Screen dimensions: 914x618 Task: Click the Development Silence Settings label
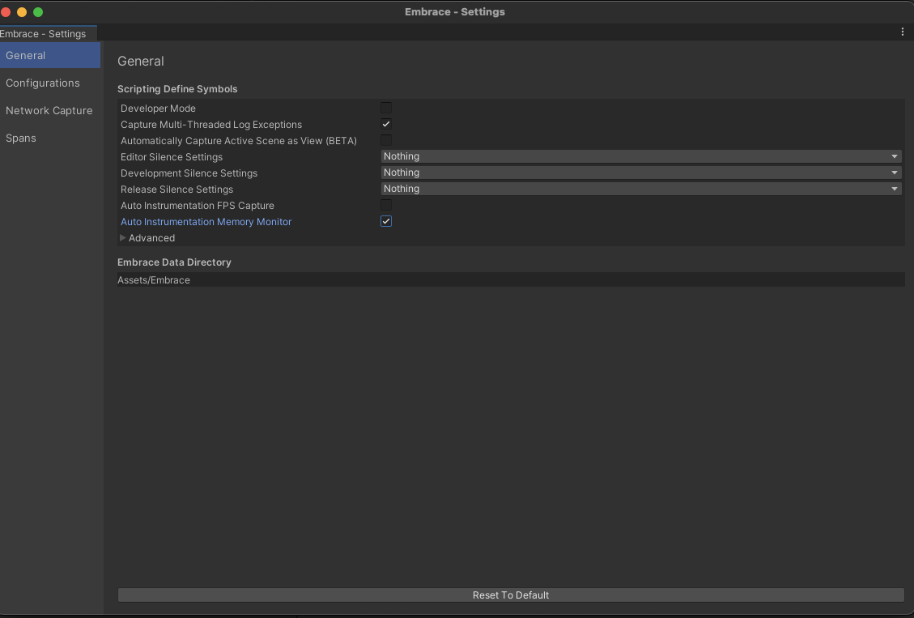tap(189, 173)
